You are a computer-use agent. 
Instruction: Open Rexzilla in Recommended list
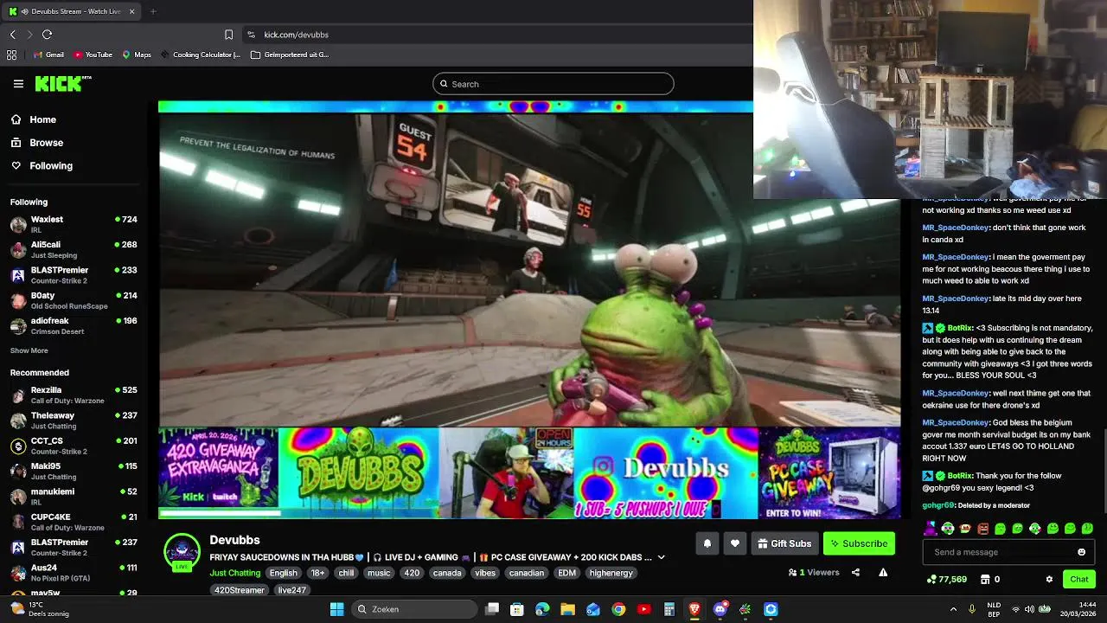click(74, 395)
